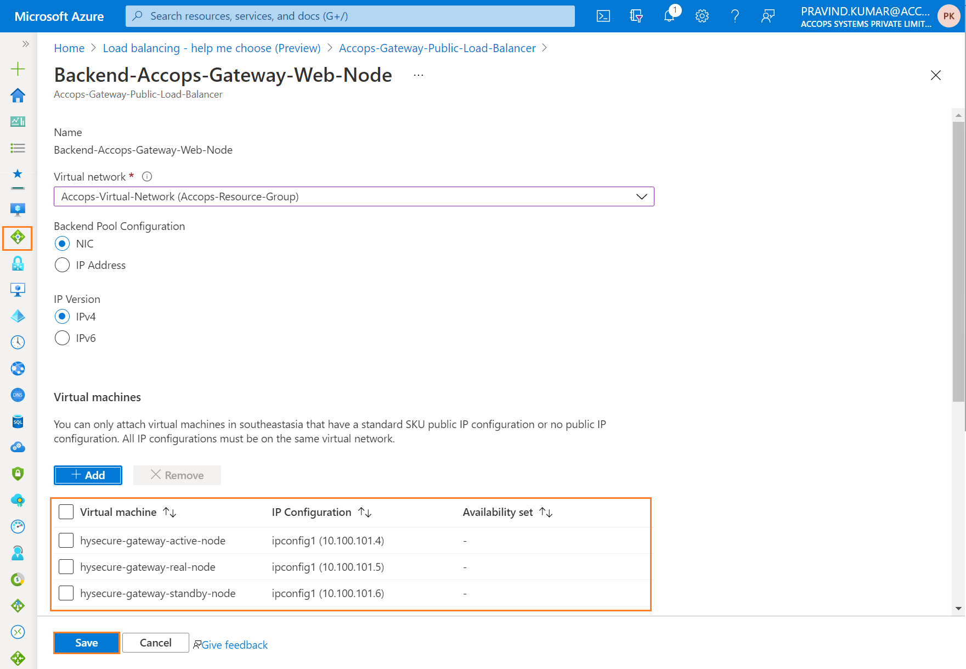Open the Dashboard chart icon in sidebar
The height and width of the screenshot is (669, 966).
(x=18, y=121)
